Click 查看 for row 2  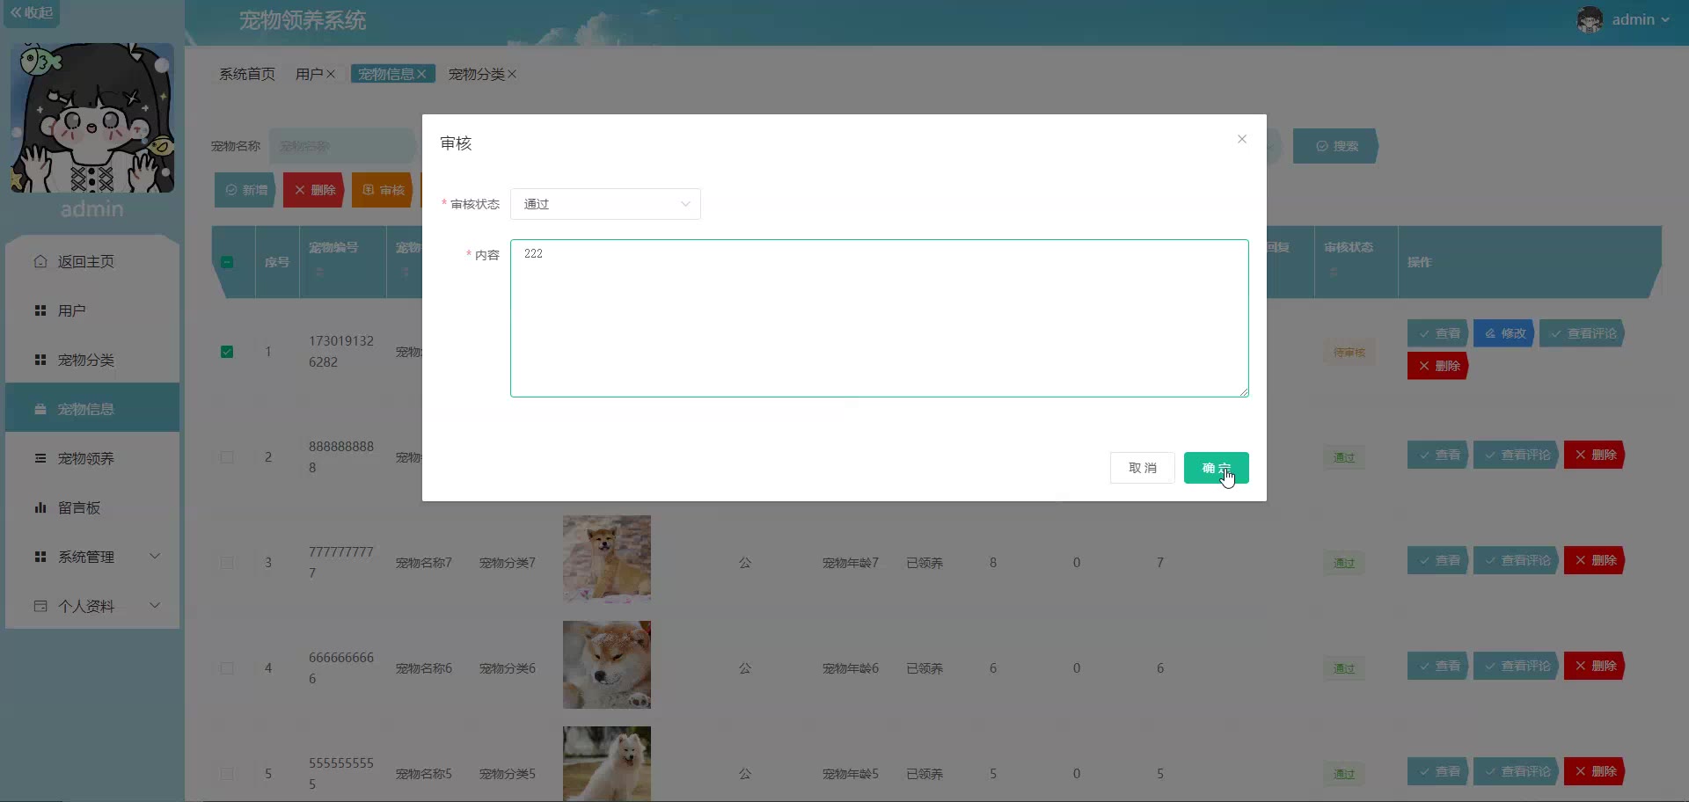(x=1438, y=455)
